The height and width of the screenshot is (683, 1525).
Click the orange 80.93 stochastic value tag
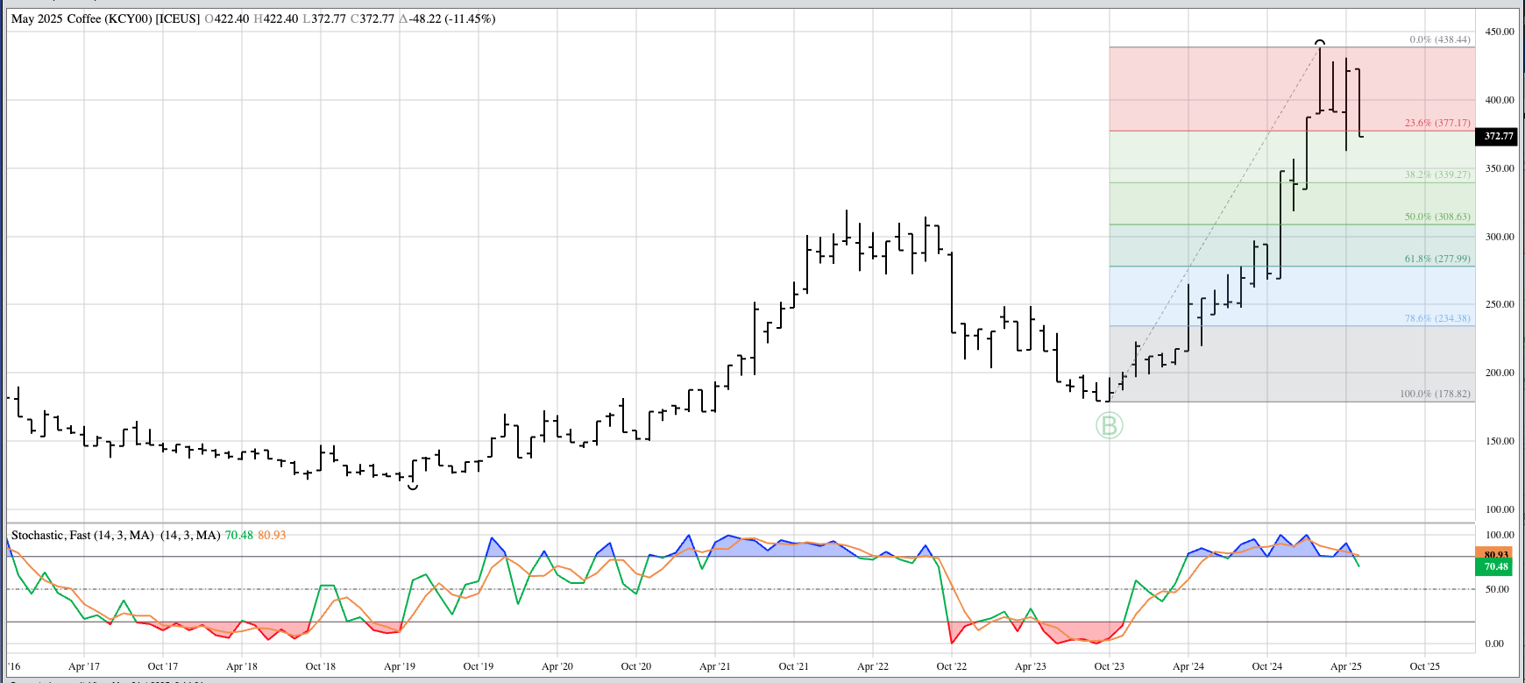(x=1496, y=554)
